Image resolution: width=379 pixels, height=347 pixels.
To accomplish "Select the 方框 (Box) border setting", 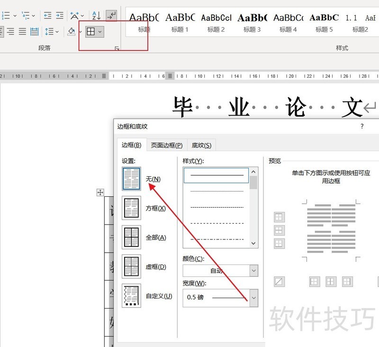I will (132, 208).
